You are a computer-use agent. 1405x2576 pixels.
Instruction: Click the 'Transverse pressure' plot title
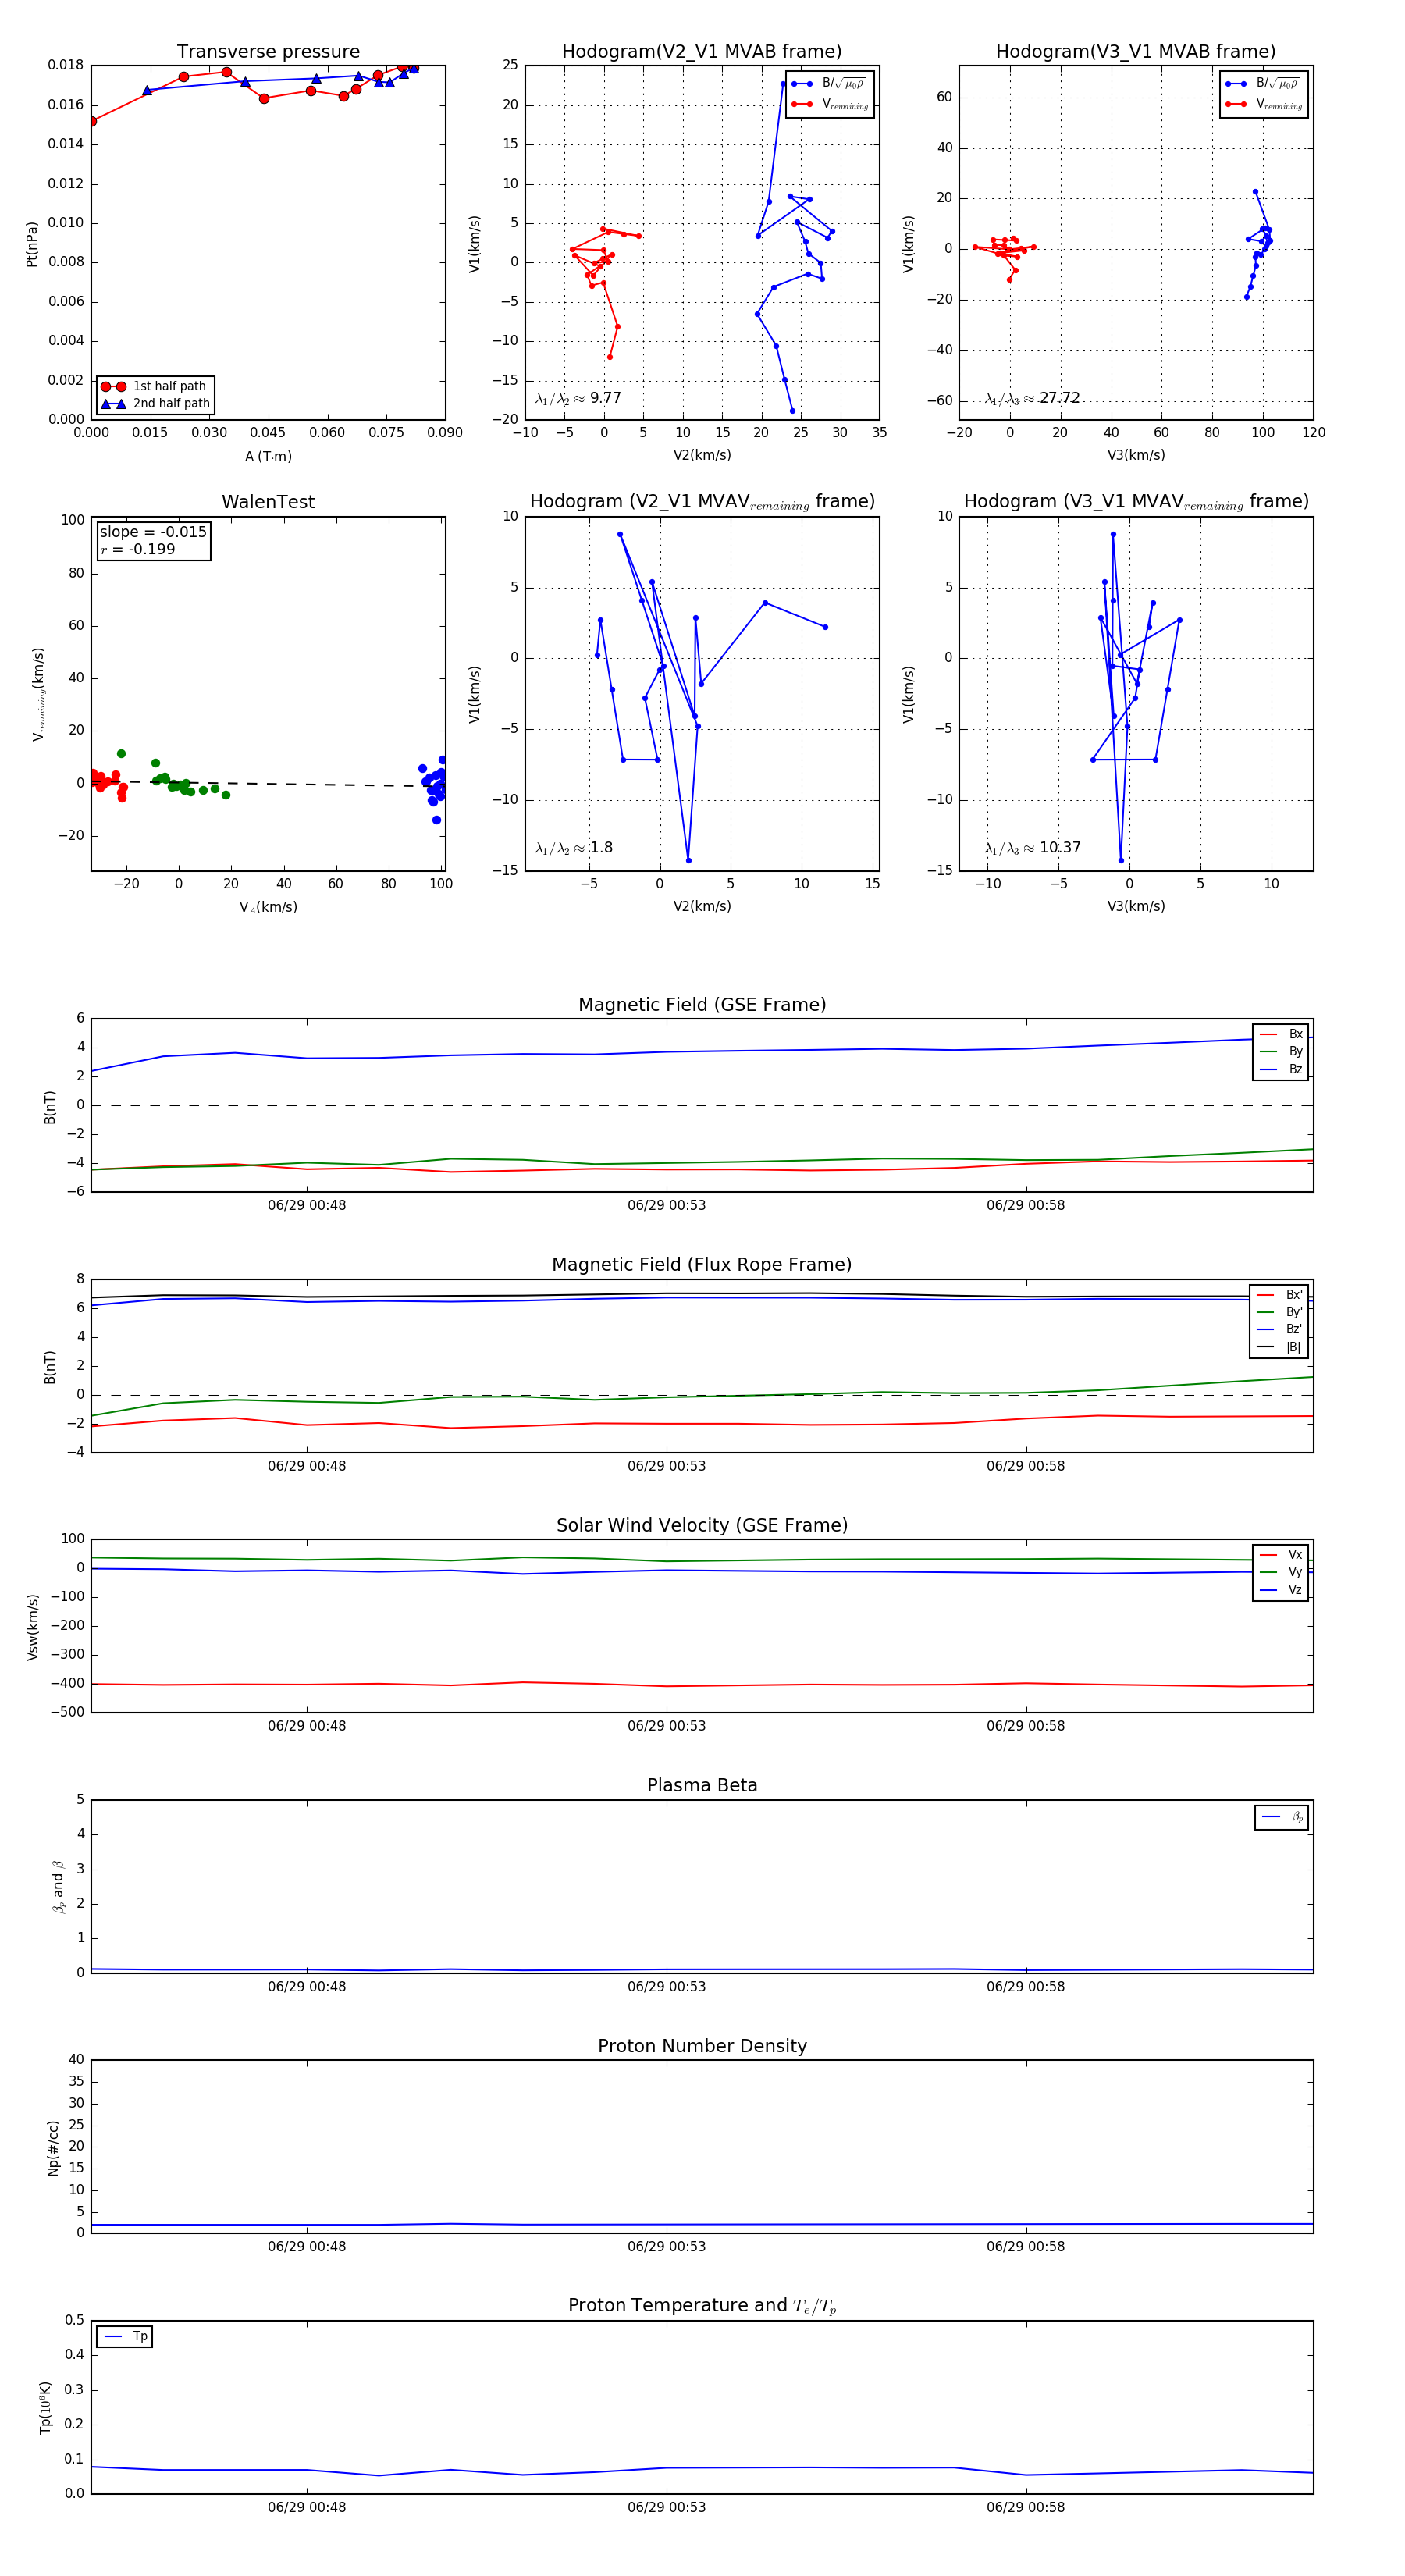(268, 51)
